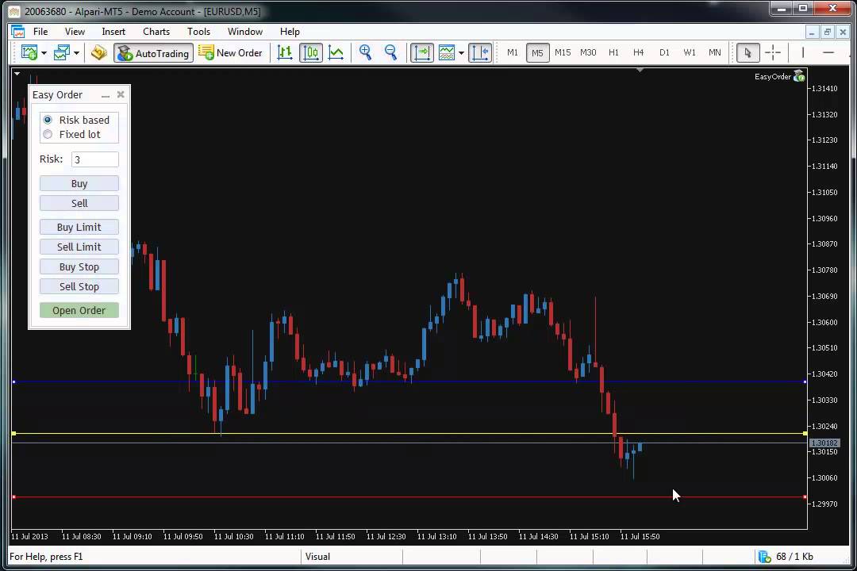
Task: Click the gold Market Watch icon
Action: tap(99, 53)
